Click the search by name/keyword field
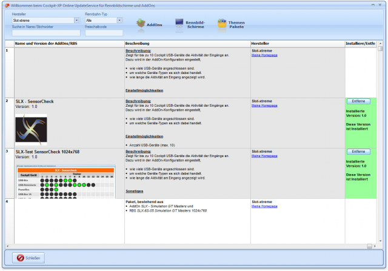Viewport: 388px width, 271px height. [x=45, y=33]
